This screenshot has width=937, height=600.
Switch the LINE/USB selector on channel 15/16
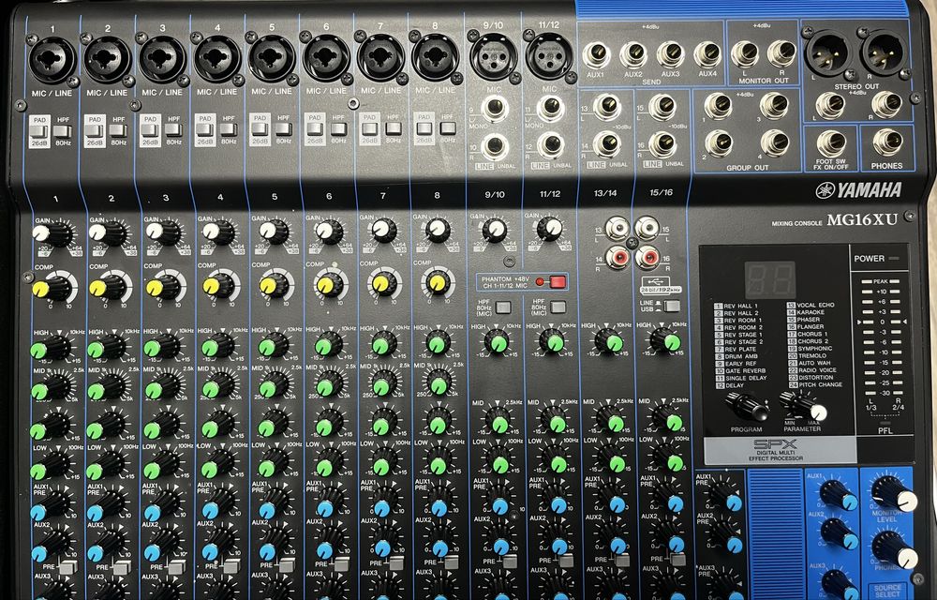[x=672, y=306]
